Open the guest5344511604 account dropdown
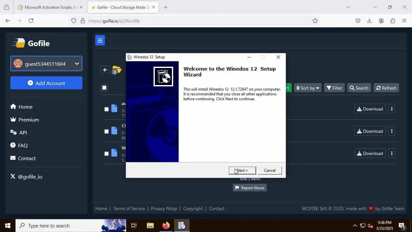Image resolution: width=412 pixels, height=232 pixels. (46, 64)
